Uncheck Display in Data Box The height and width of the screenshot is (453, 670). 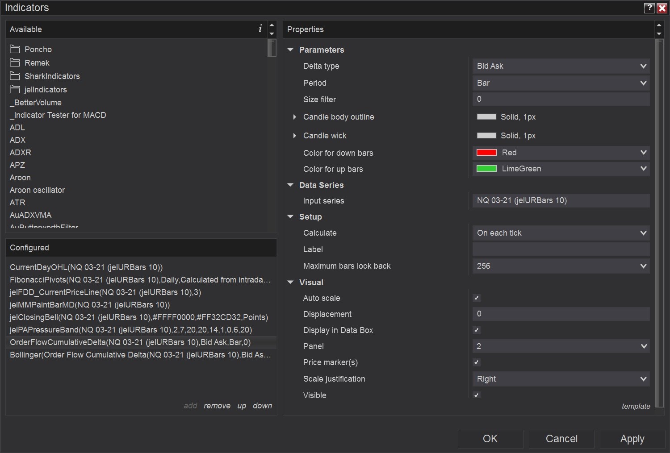point(477,330)
